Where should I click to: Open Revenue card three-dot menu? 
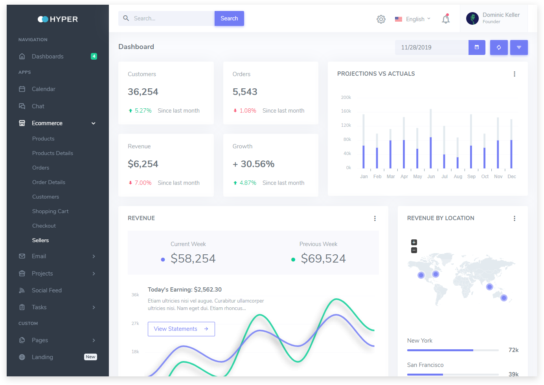(375, 219)
